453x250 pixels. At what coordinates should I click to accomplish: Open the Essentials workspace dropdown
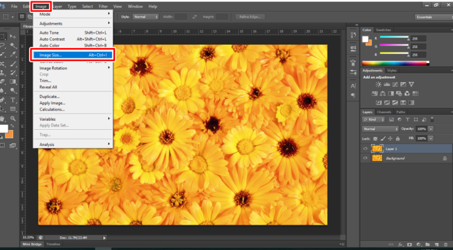[433, 17]
